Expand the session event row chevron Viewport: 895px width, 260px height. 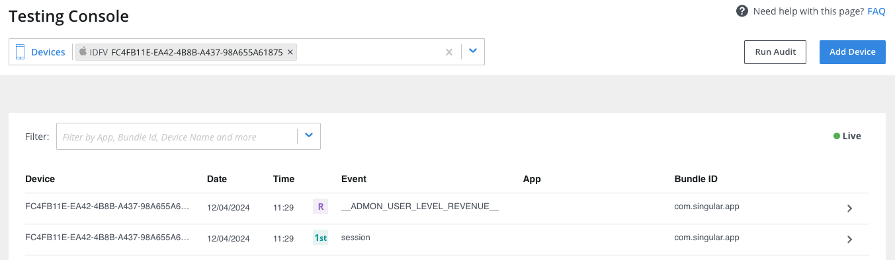[850, 240]
